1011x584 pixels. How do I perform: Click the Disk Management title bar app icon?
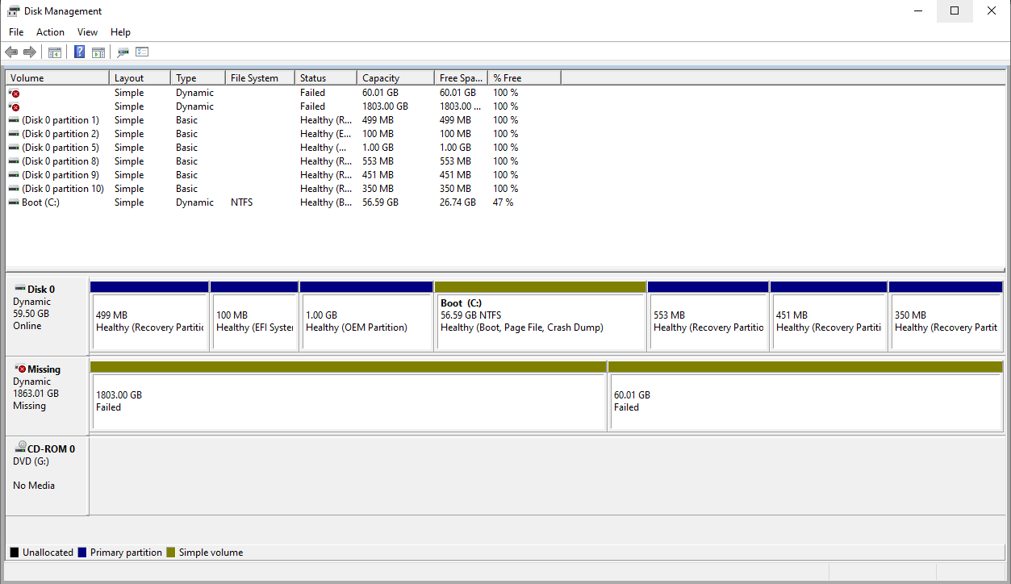point(14,11)
